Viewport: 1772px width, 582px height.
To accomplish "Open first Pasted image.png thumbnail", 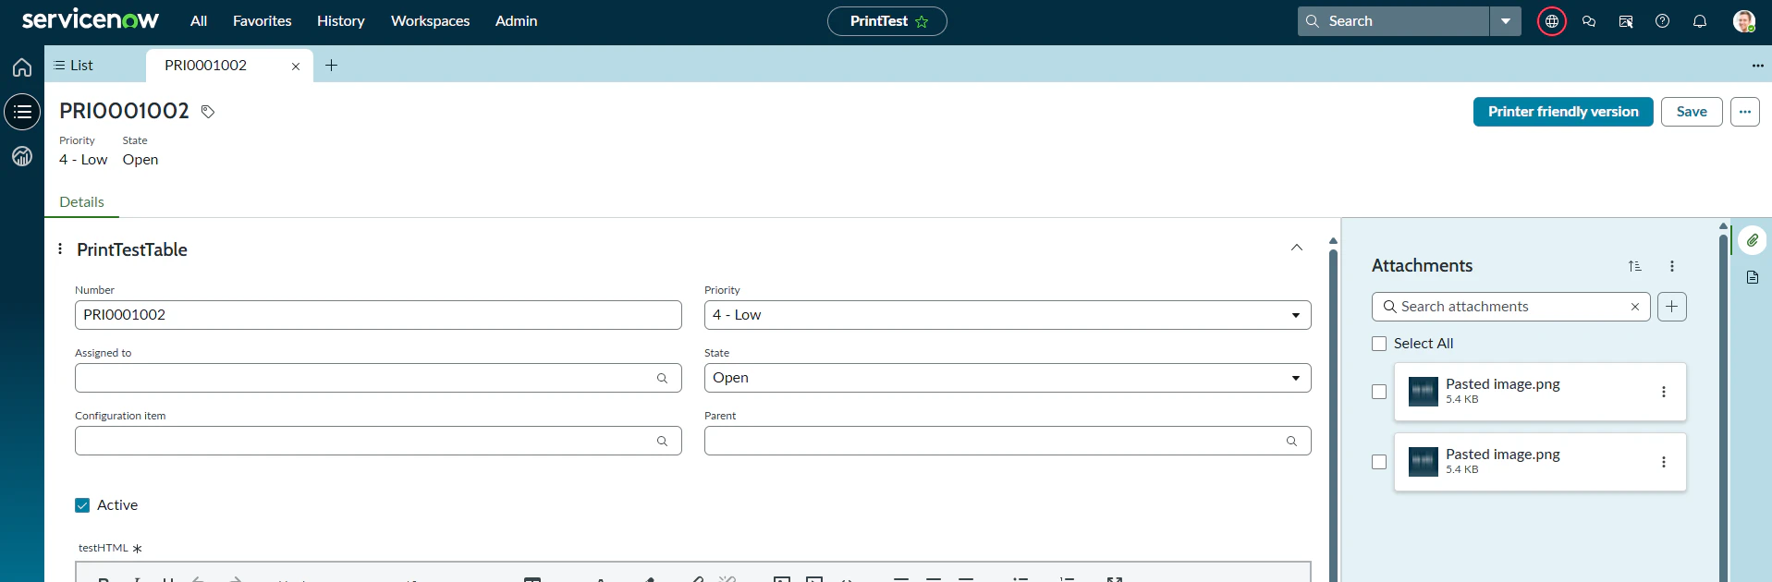I will coord(1424,392).
